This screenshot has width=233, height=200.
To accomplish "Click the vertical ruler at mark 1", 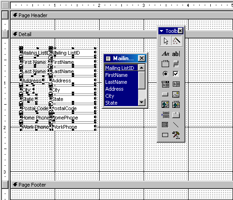I will pos(5,83).
